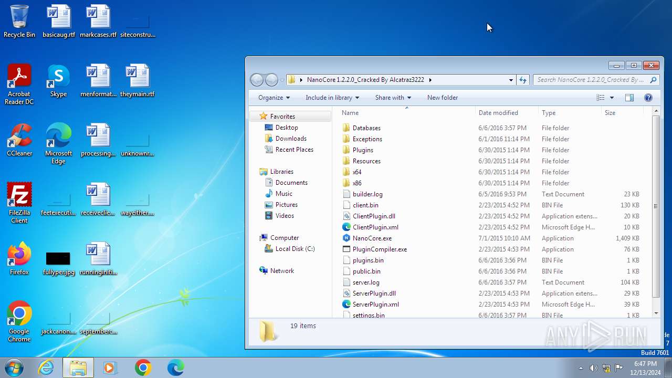The width and height of the screenshot is (672, 378).
Task: Open Local Disk (C:)
Action: [x=295, y=249]
